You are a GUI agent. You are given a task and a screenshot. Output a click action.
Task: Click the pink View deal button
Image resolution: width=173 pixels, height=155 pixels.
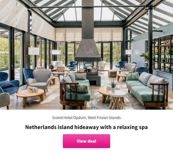click(x=86, y=141)
